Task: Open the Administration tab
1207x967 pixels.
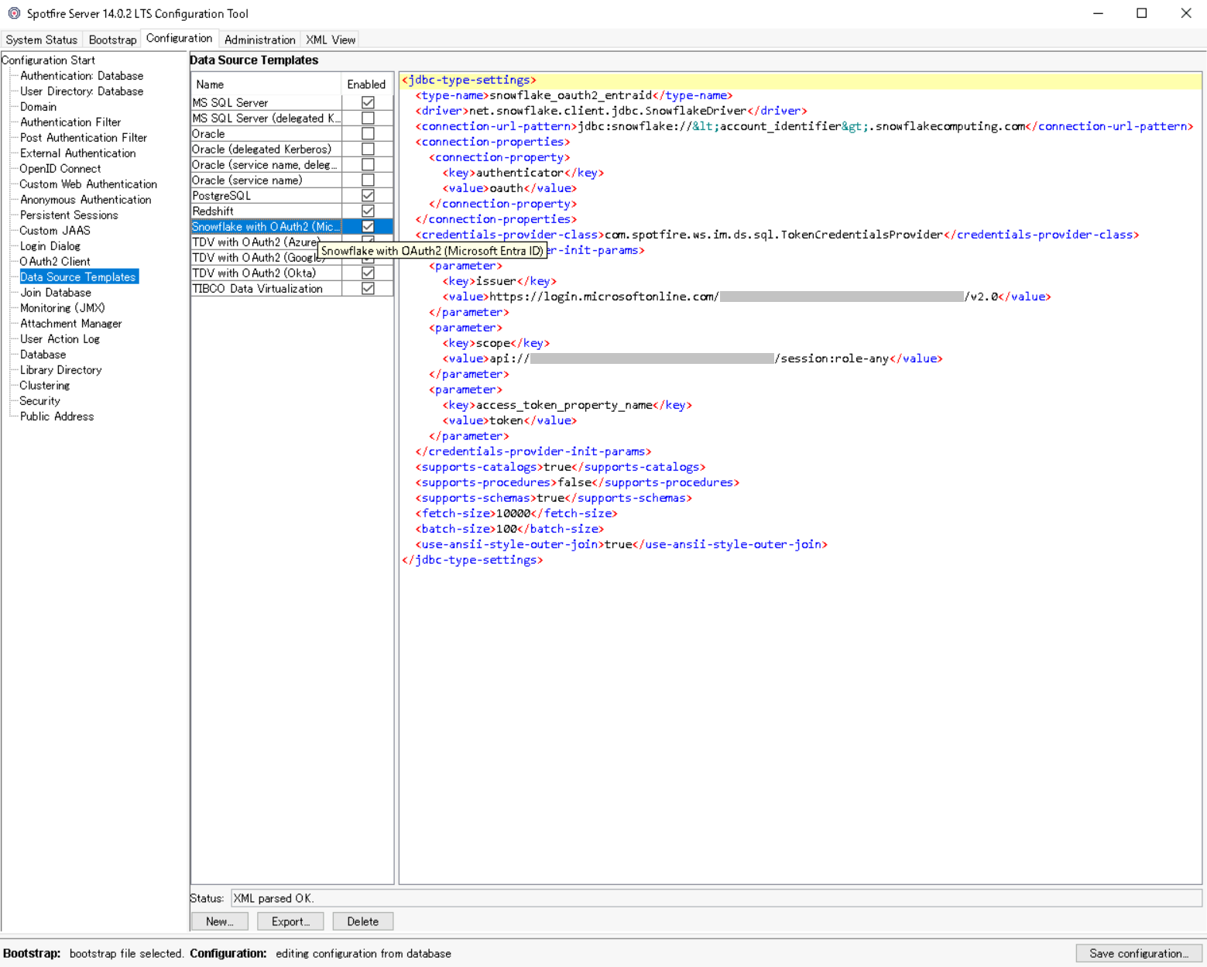Action: point(259,39)
